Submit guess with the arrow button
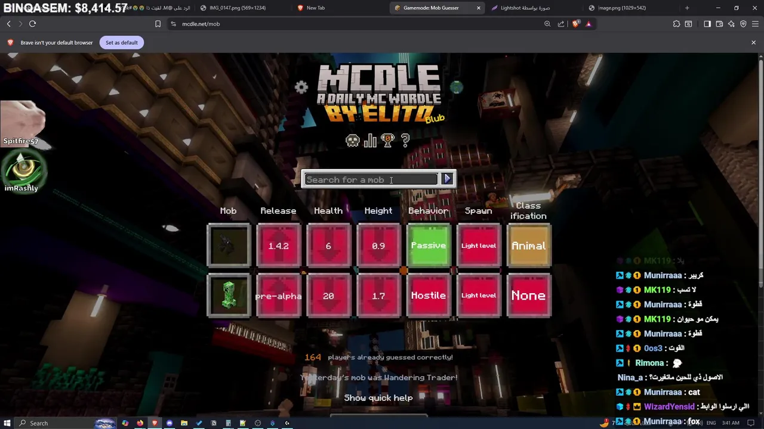 pyautogui.click(x=448, y=179)
